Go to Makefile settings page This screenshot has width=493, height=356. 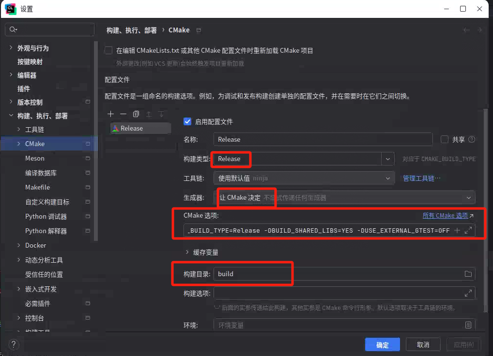click(37, 187)
